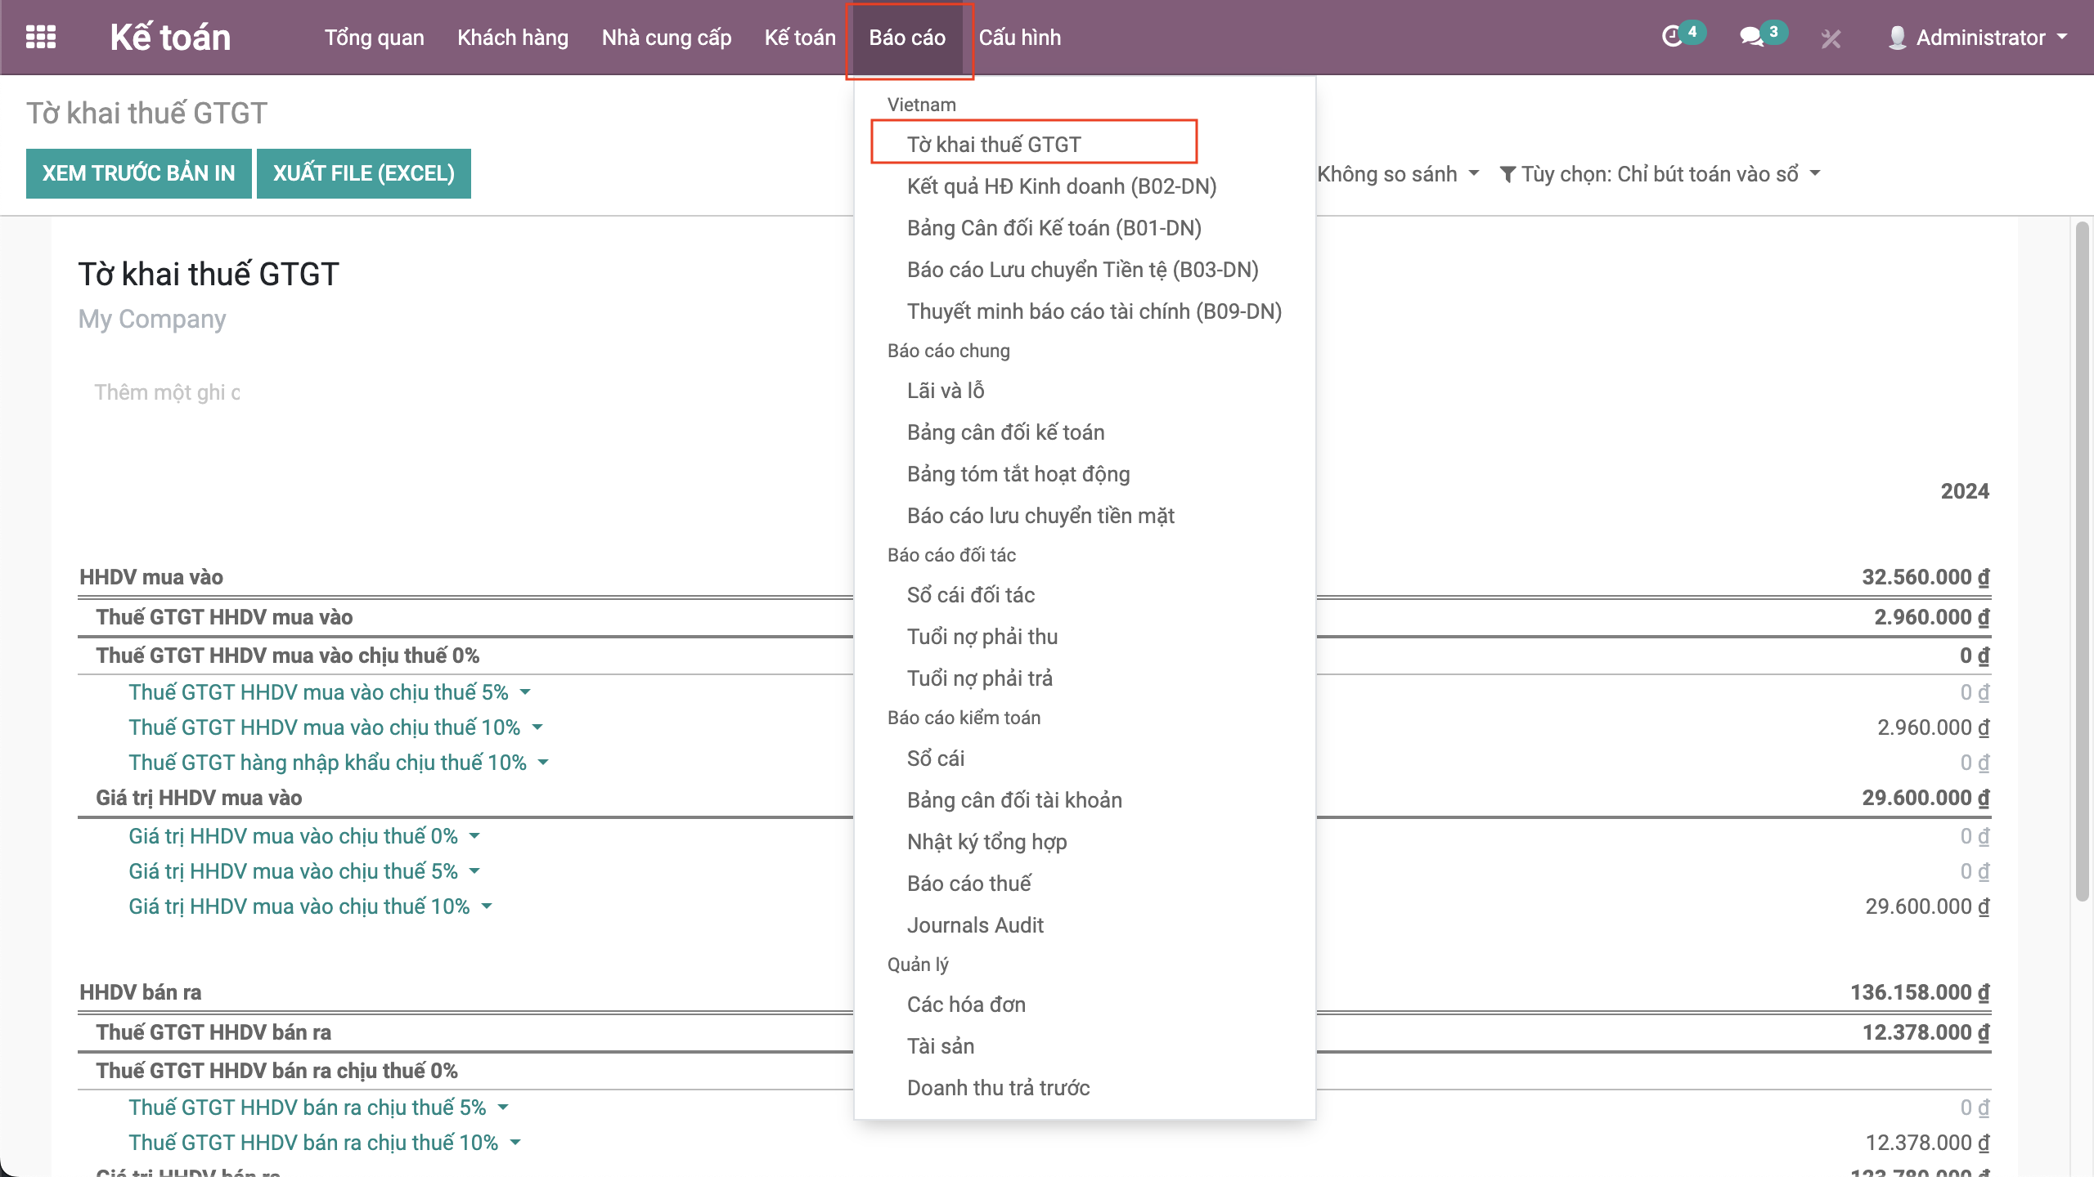Open the Không so sánh dropdown

click(x=1397, y=174)
